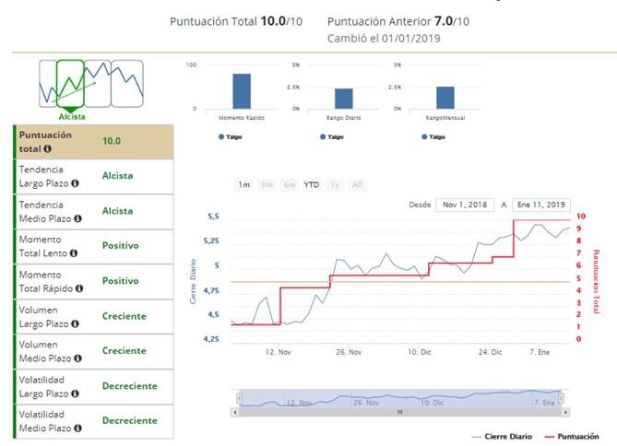The image size is (617, 446).
Task: Click info icon for Volatilidad Medio Plazo
Action: tap(77, 428)
